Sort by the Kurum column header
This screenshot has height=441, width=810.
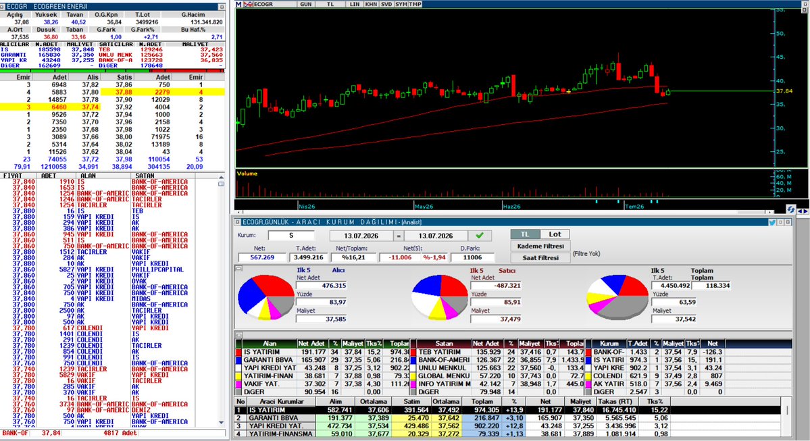(x=609, y=343)
